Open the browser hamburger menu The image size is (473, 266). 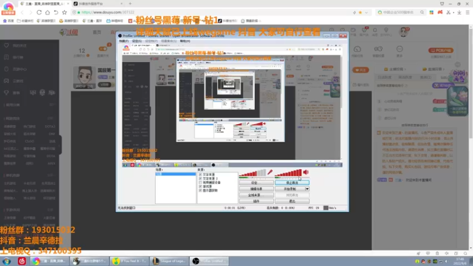(468, 12)
